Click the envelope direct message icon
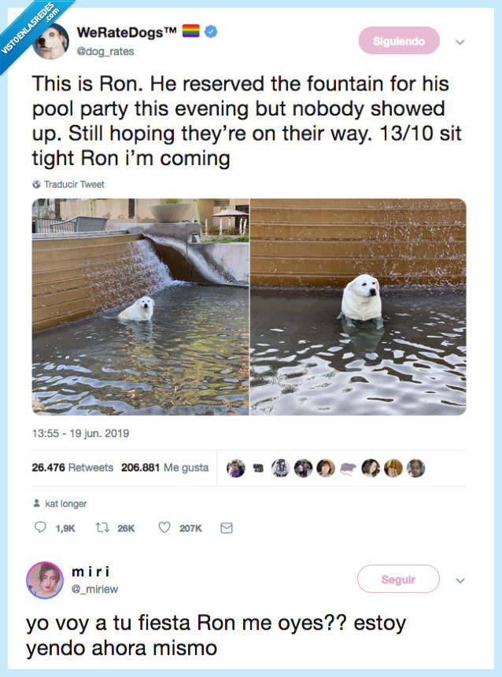This screenshot has width=502, height=677. click(227, 528)
